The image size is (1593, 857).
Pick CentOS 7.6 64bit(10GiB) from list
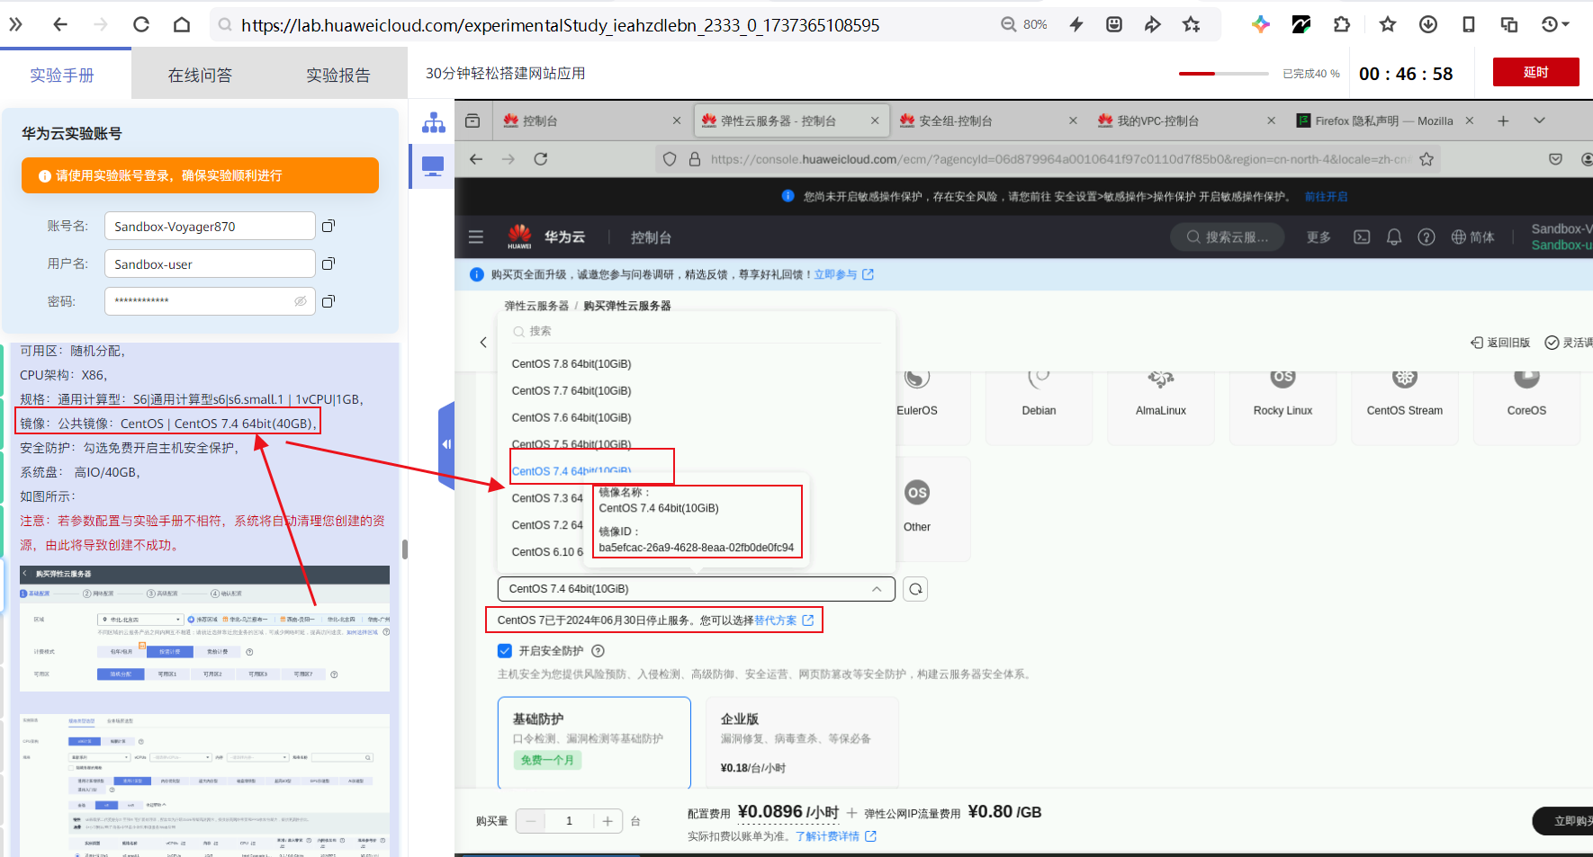(x=571, y=418)
